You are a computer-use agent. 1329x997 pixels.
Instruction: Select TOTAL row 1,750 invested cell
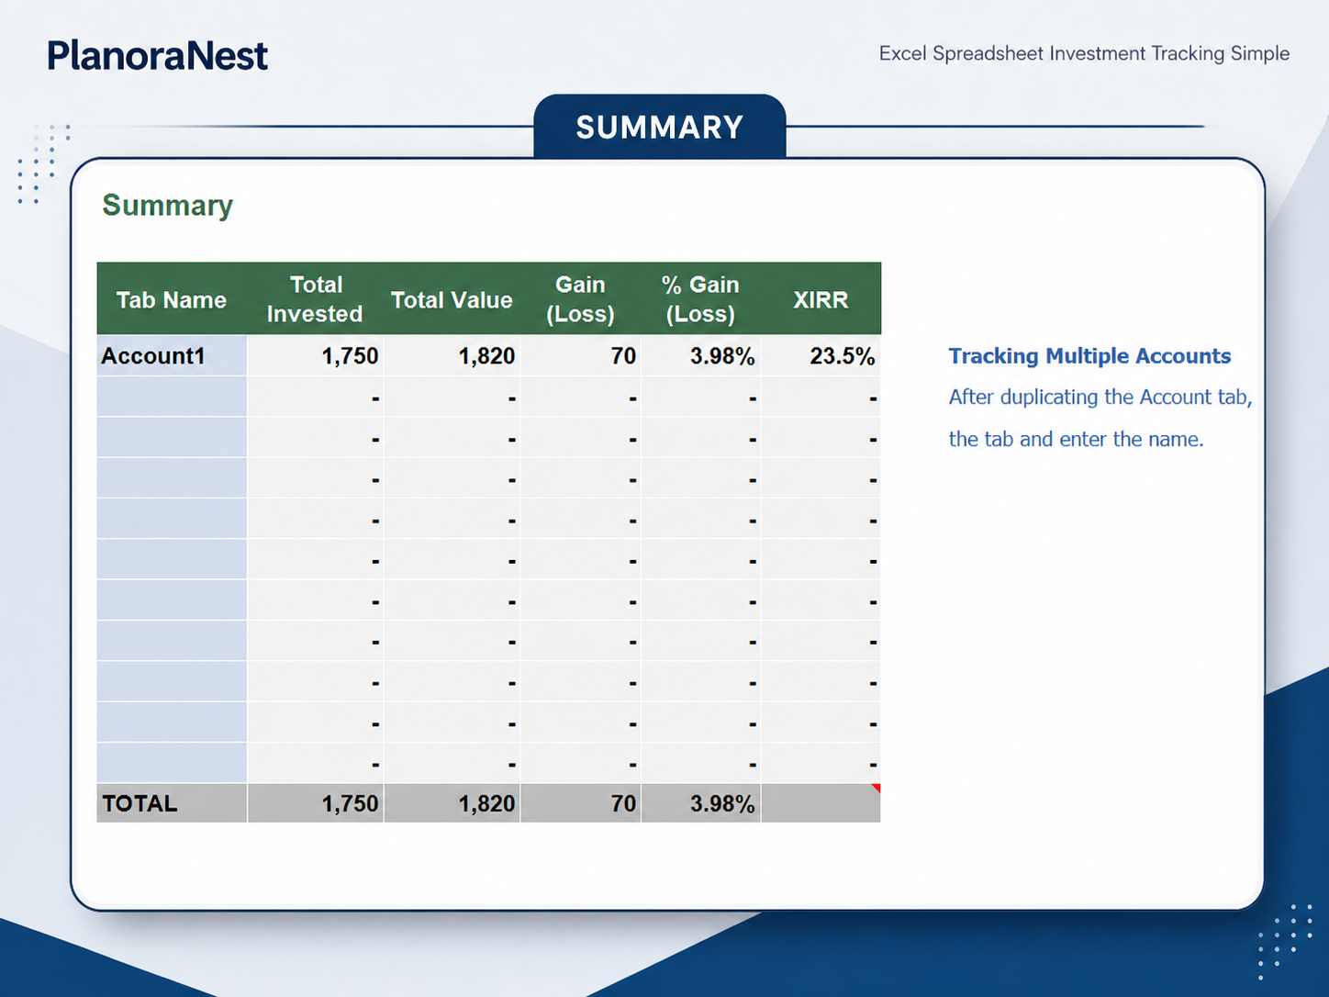pos(315,803)
